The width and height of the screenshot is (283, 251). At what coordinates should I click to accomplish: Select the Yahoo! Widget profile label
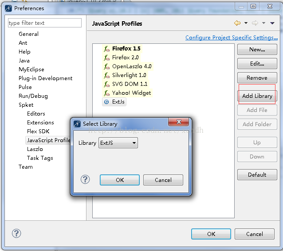click(131, 93)
